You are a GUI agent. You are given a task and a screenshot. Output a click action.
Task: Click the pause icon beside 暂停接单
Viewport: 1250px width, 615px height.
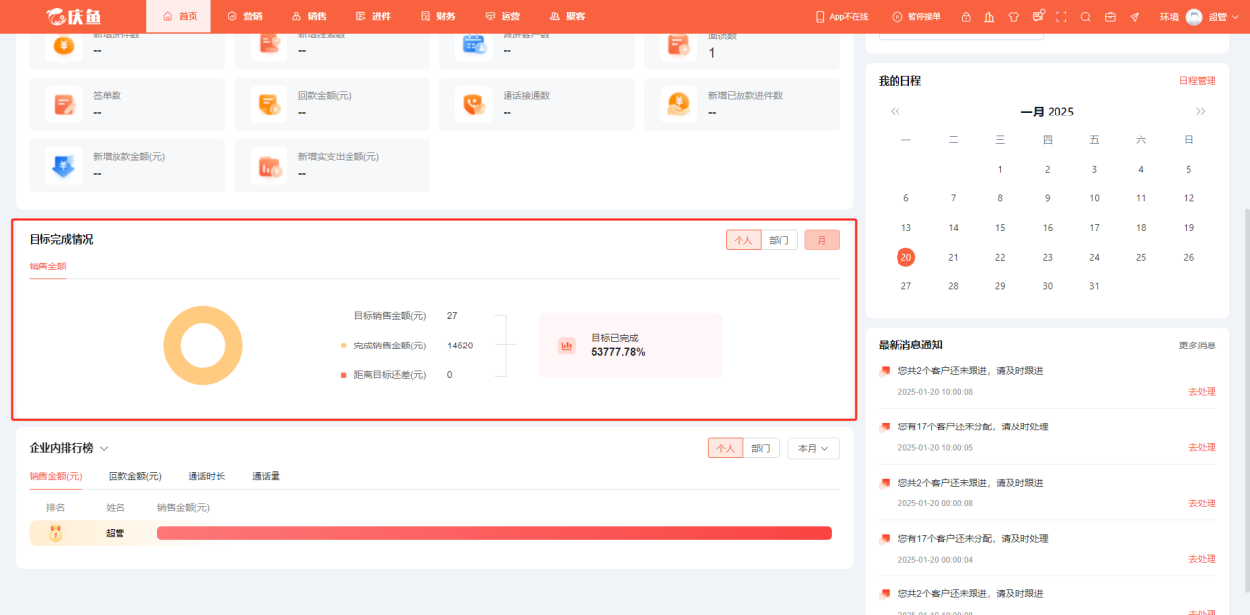(897, 17)
